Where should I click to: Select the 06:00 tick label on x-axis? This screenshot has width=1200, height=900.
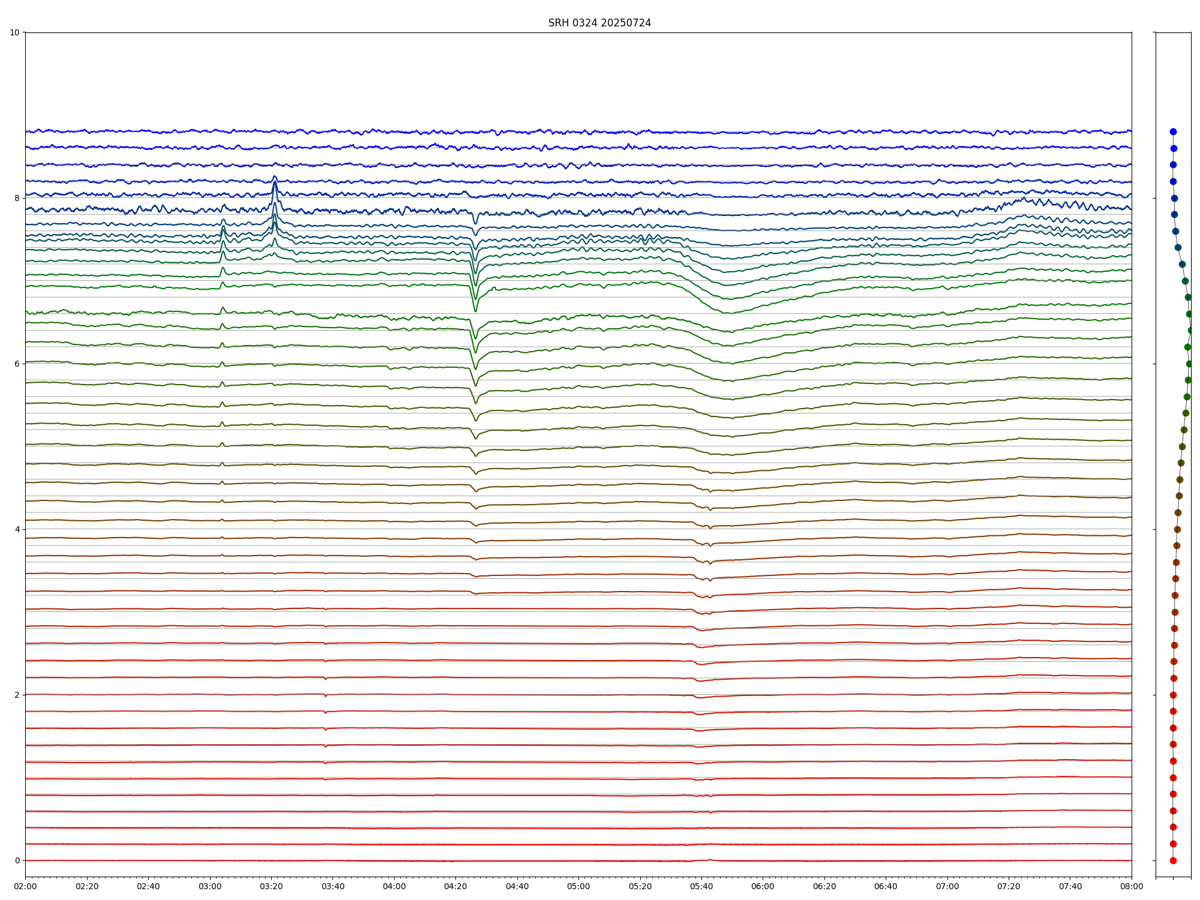click(x=763, y=886)
